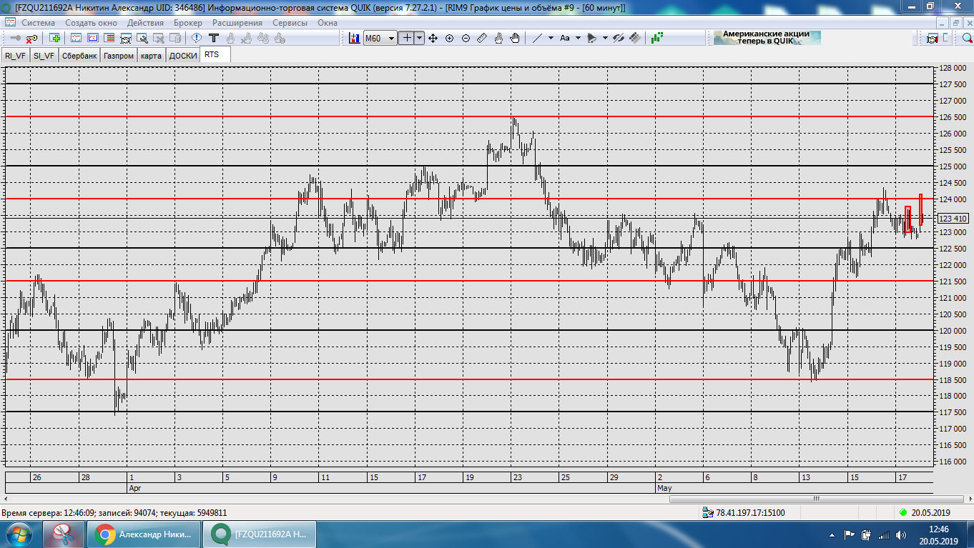Click the zoom out minus circle icon
974x548 pixels.
pos(466,38)
